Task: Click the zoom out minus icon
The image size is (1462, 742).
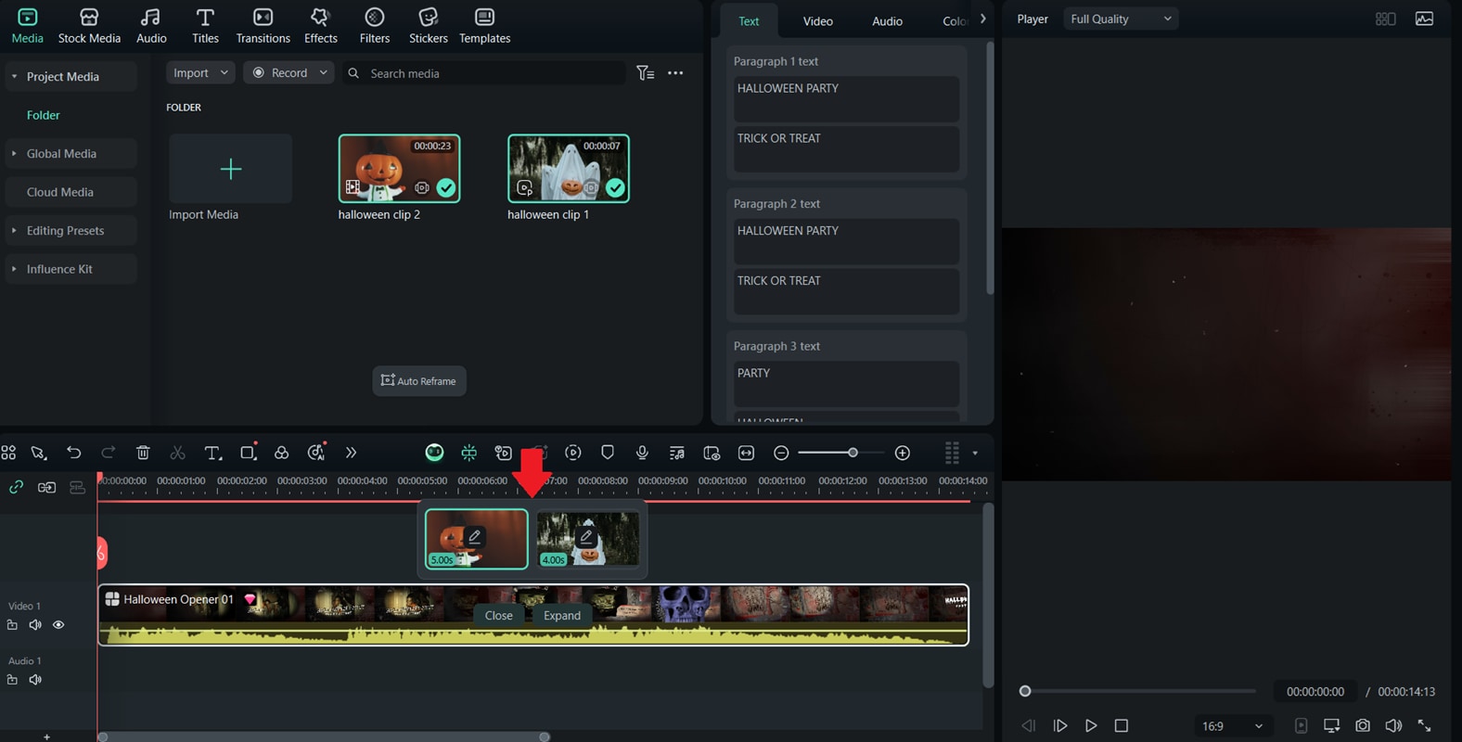Action: tap(781, 453)
